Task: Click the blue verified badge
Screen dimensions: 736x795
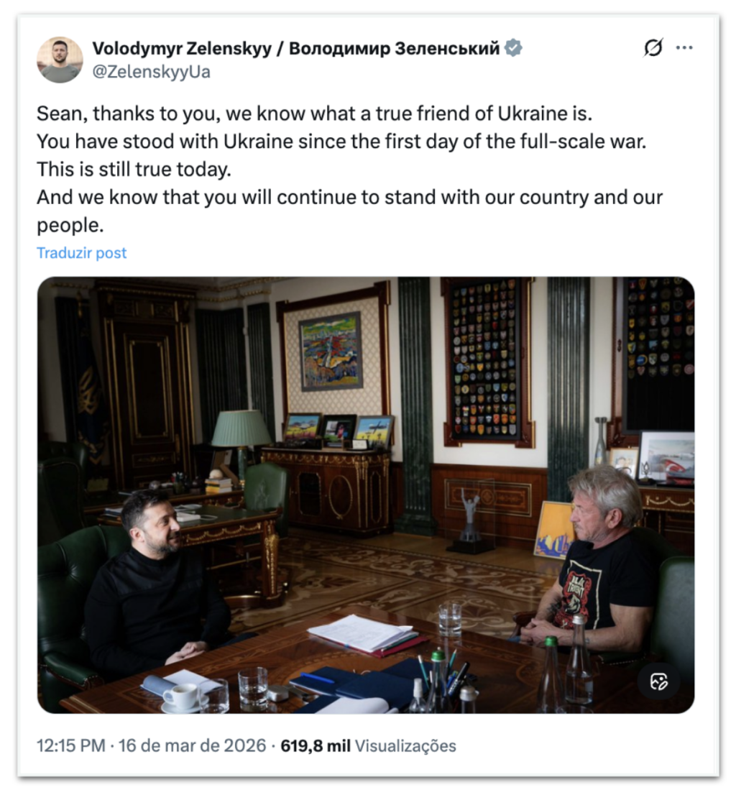Action: point(513,49)
